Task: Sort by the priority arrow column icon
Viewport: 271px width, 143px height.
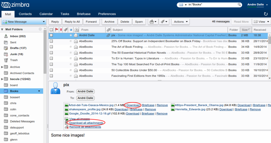Action: tap(61, 30)
